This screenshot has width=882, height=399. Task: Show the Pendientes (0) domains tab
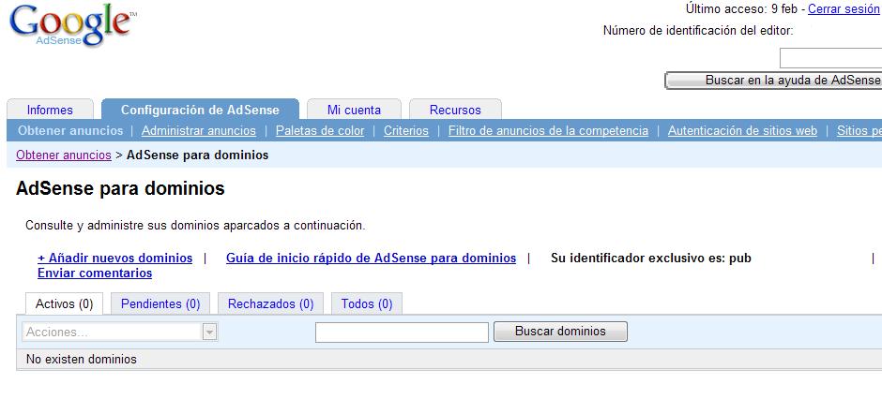[x=160, y=303]
